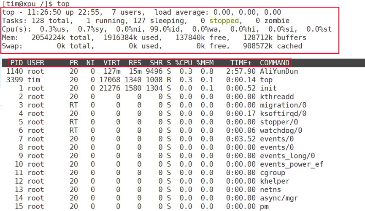Click the "tim" user in process 3399 row

(x=34, y=80)
